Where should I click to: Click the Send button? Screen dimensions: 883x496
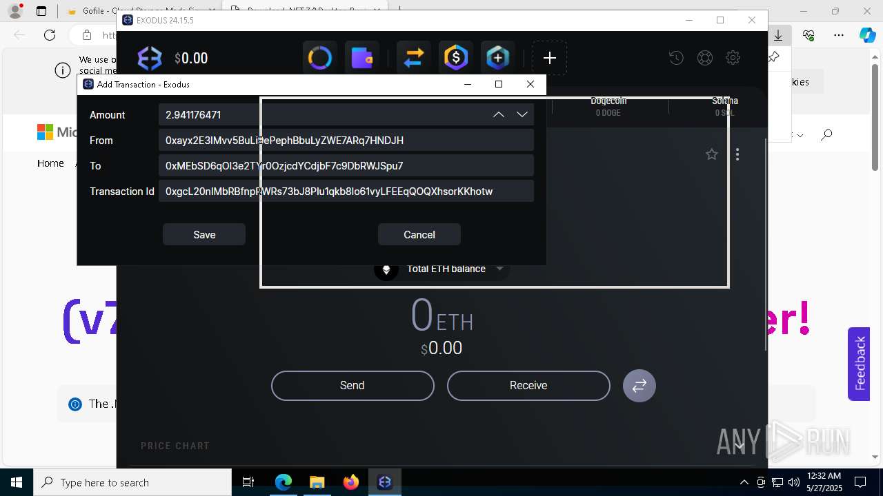(353, 386)
